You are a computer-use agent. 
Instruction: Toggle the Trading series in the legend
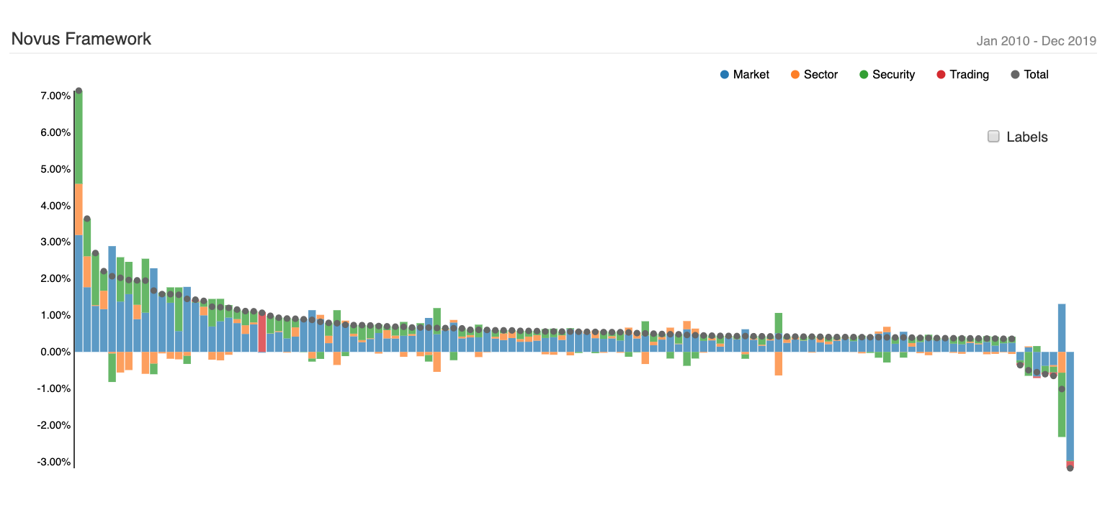click(x=962, y=75)
